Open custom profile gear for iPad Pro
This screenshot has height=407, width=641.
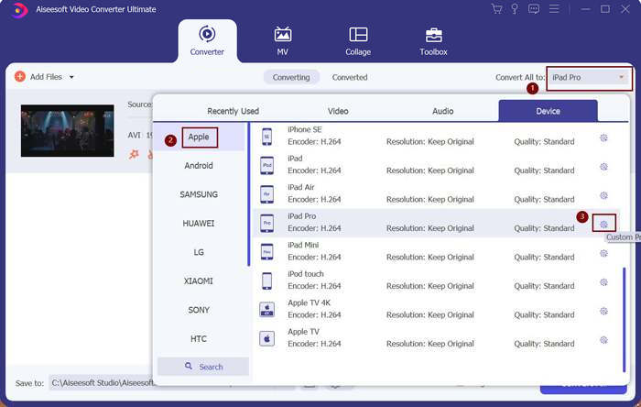pyautogui.click(x=603, y=225)
